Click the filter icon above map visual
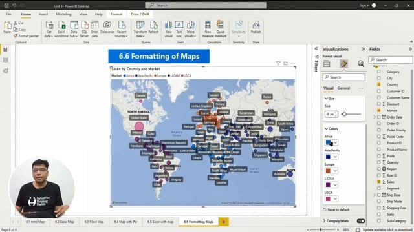414x232 pixels. 278,63
